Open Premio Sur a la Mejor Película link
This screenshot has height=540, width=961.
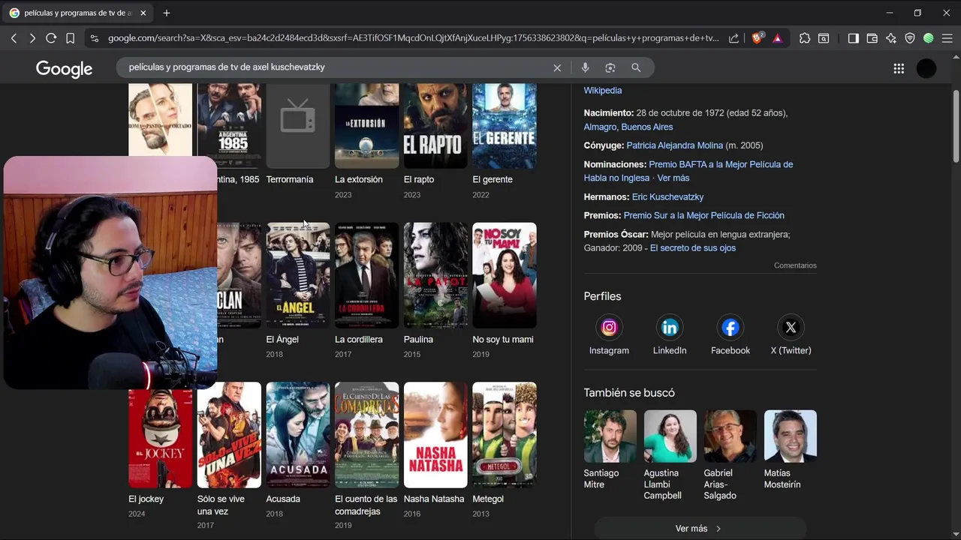pyautogui.click(x=704, y=216)
